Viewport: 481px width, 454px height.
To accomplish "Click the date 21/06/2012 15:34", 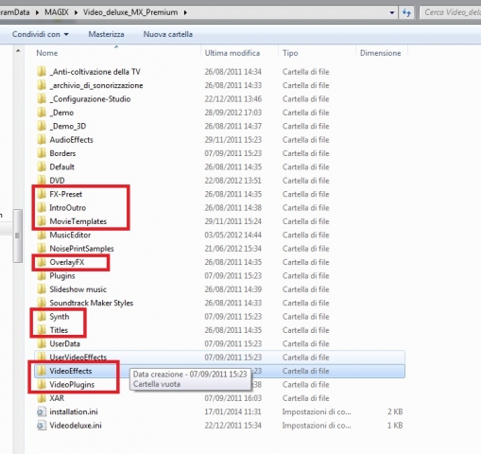I will [x=233, y=248].
